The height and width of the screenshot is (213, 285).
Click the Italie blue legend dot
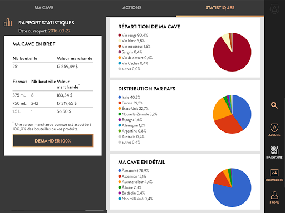point(120,97)
